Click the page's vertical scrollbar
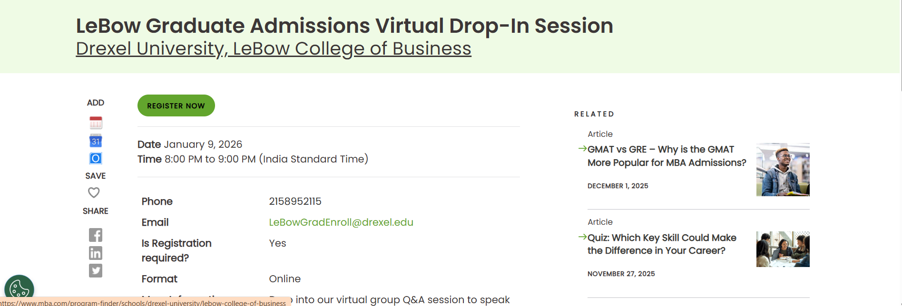902x306 pixels. [x=900, y=153]
